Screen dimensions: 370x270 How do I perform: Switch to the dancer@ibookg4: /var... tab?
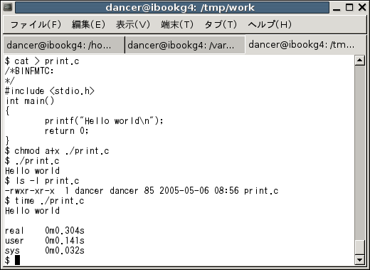185,45
